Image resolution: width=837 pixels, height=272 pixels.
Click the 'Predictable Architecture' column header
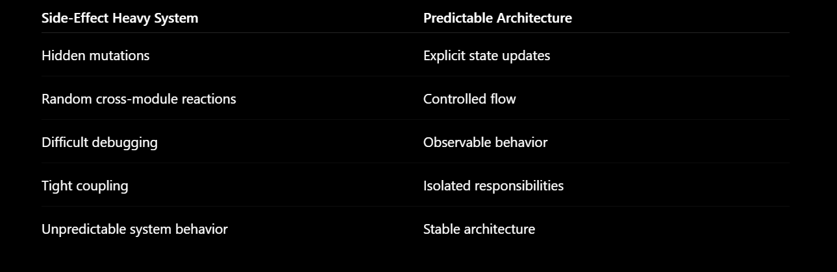pos(497,18)
